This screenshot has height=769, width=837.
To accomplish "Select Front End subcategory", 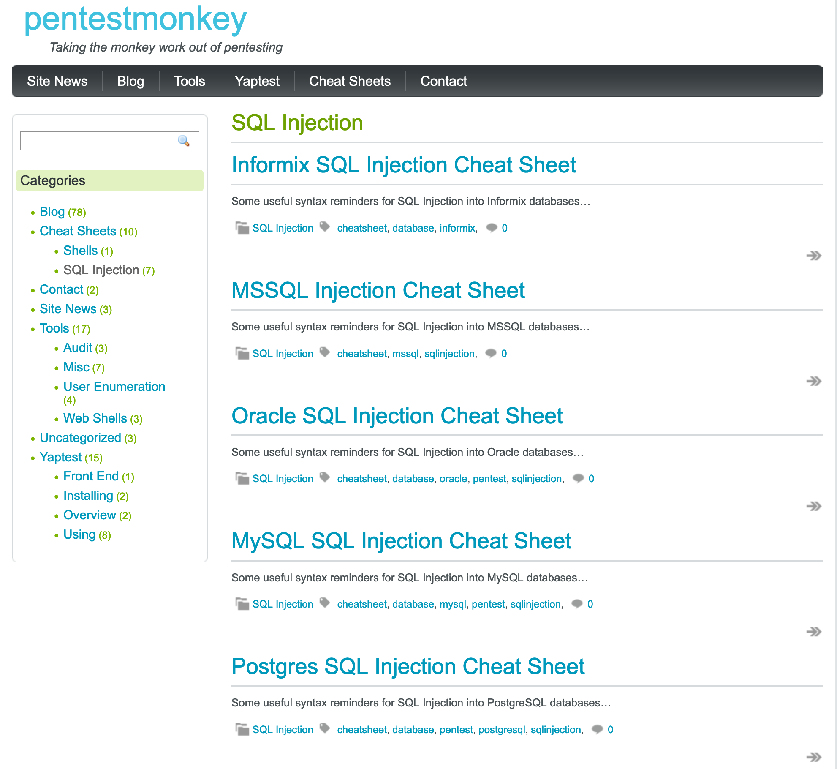I will pyautogui.click(x=91, y=476).
